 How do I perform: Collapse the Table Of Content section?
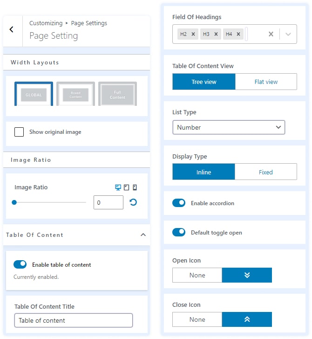coord(143,235)
